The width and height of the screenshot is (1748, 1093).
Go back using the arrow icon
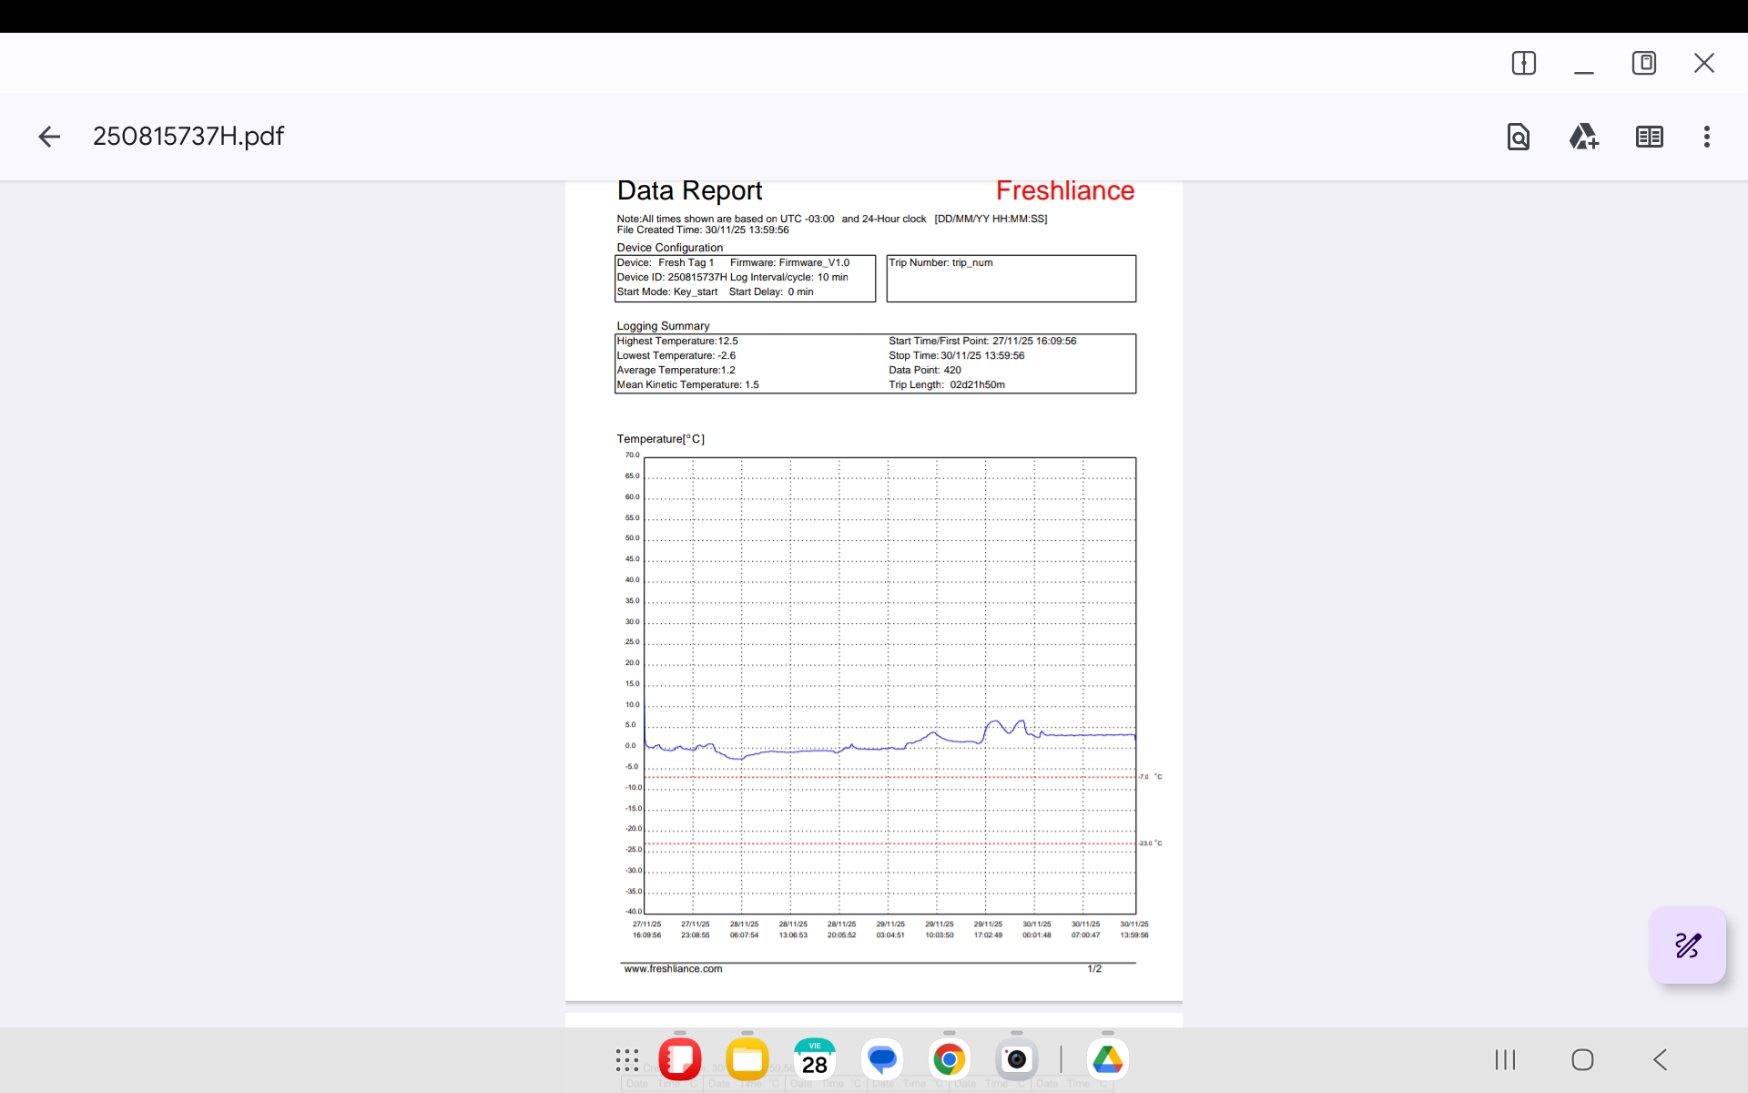(49, 137)
